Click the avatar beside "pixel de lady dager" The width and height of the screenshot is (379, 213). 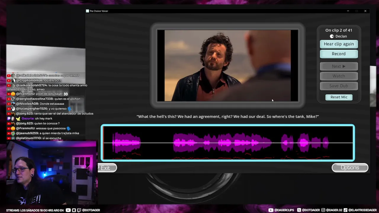coord(13,94)
